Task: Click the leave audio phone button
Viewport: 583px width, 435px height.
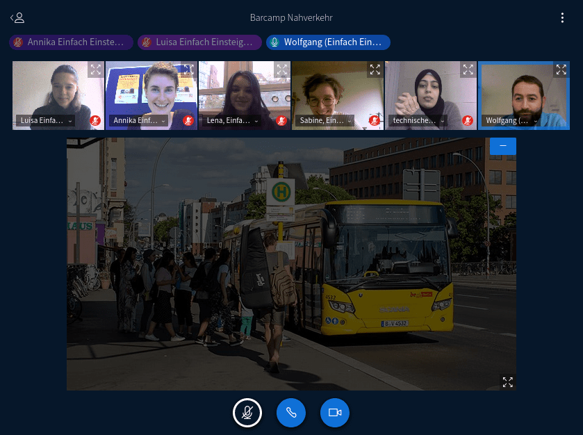Action: [291, 413]
